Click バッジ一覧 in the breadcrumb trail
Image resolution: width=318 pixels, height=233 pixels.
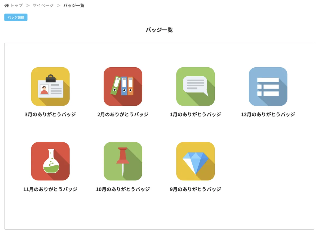(74, 6)
